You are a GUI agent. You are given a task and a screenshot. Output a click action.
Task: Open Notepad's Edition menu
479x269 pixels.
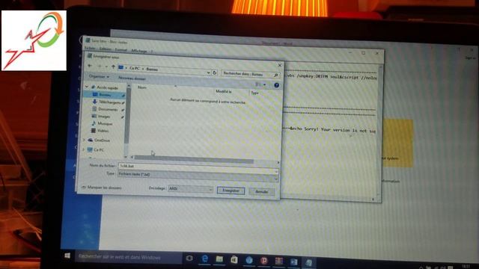click(105, 49)
